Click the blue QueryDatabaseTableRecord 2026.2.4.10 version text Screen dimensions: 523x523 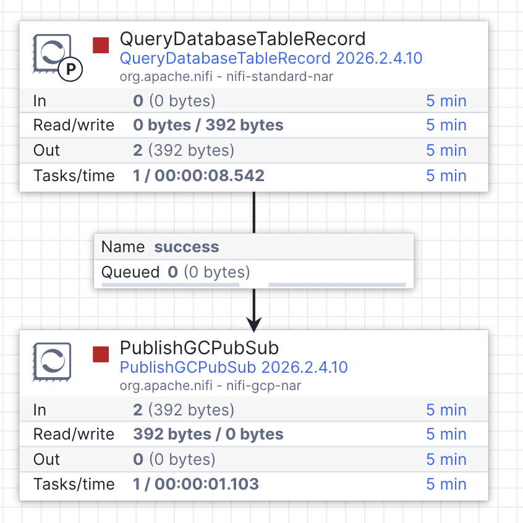click(x=271, y=59)
